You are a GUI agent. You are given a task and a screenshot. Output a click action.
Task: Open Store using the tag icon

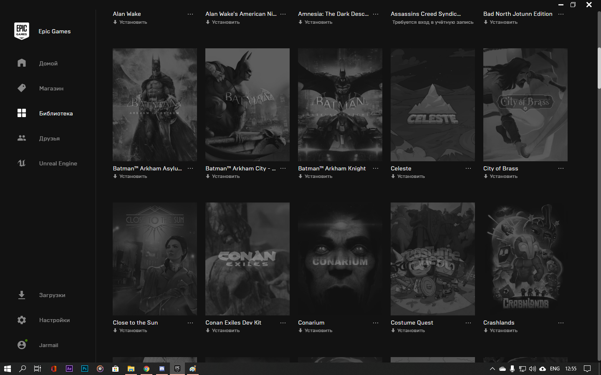pos(22,88)
